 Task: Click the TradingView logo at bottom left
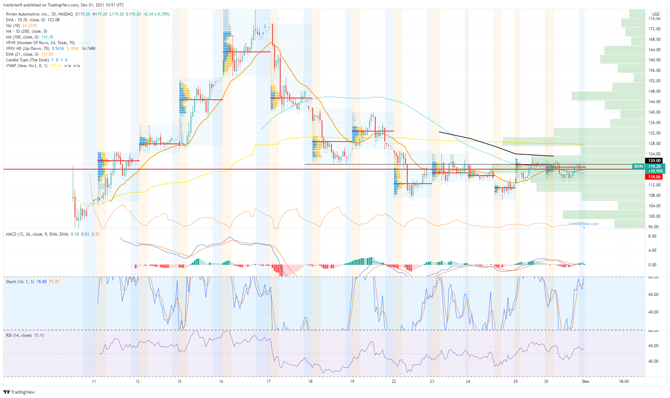19,392
